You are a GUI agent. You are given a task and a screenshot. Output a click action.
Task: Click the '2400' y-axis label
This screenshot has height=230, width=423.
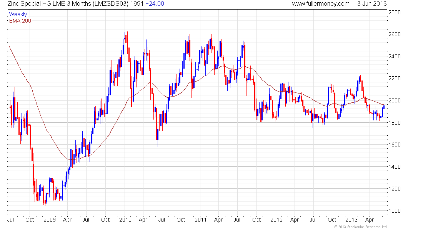(394, 56)
